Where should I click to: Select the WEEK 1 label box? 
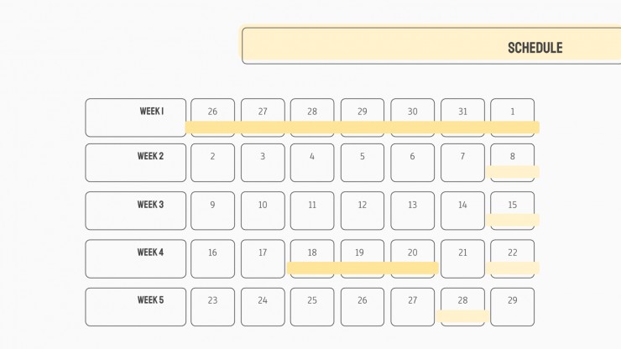135,117
